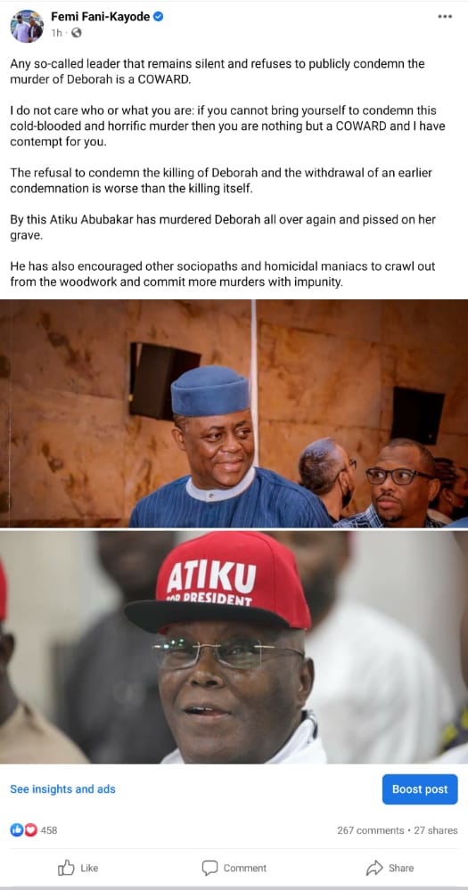Click the speech bubble Comment icon
The width and height of the screenshot is (468, 890).
pyautogui.click(x=209, y=868)
